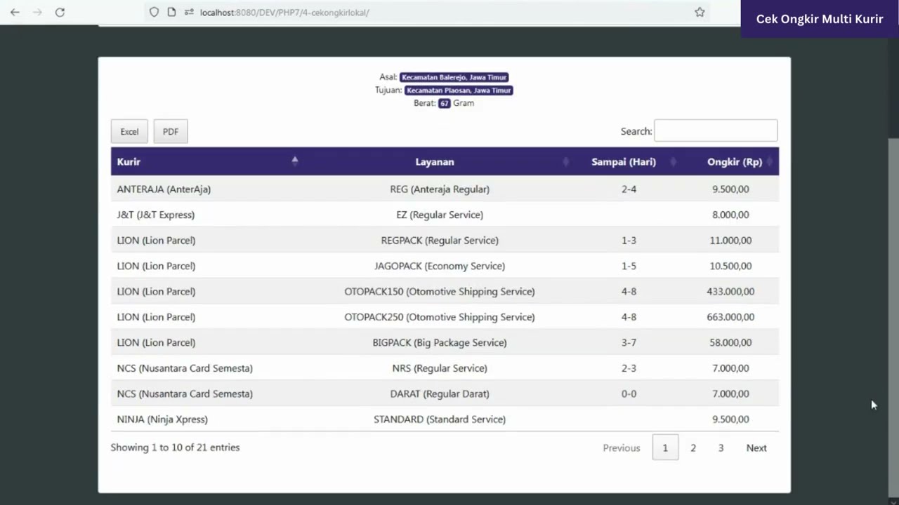The width and height of the screenshot is (899, 505).
Task: Click the 2-4 days cell
Action: tap(629, 189)
